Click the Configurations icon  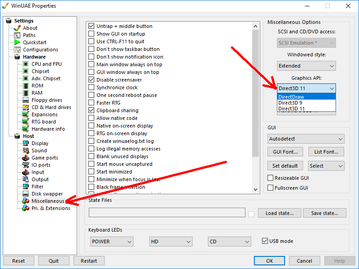(x=17, y=50)
